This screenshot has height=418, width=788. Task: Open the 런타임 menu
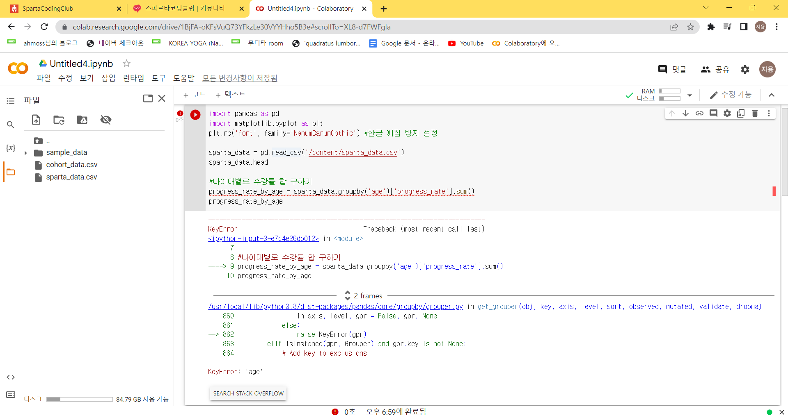coord(133,78)
